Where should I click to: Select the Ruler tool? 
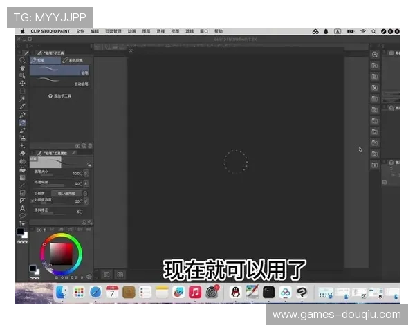[x=23, y=201]
